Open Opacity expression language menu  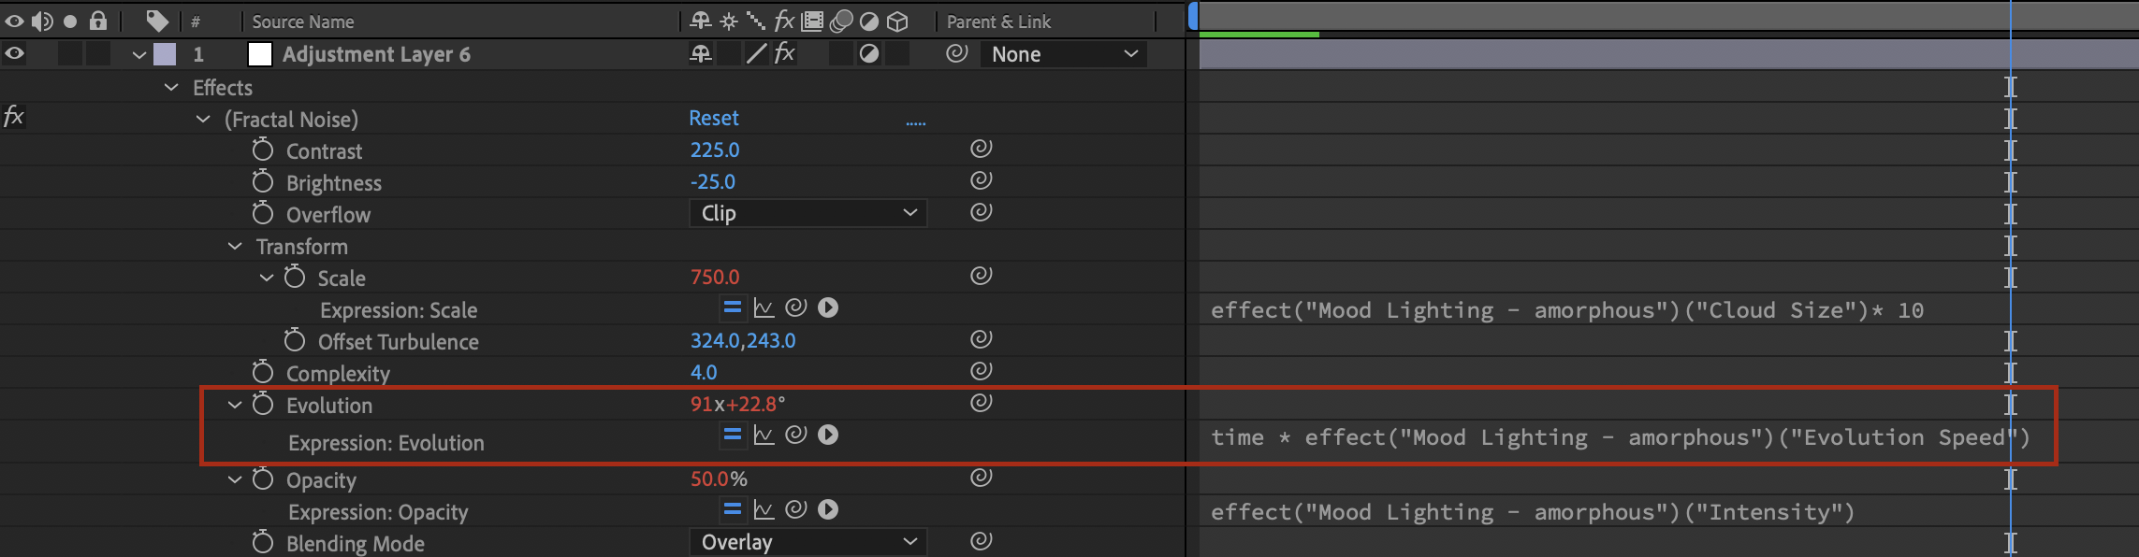[x=828, y=509]
